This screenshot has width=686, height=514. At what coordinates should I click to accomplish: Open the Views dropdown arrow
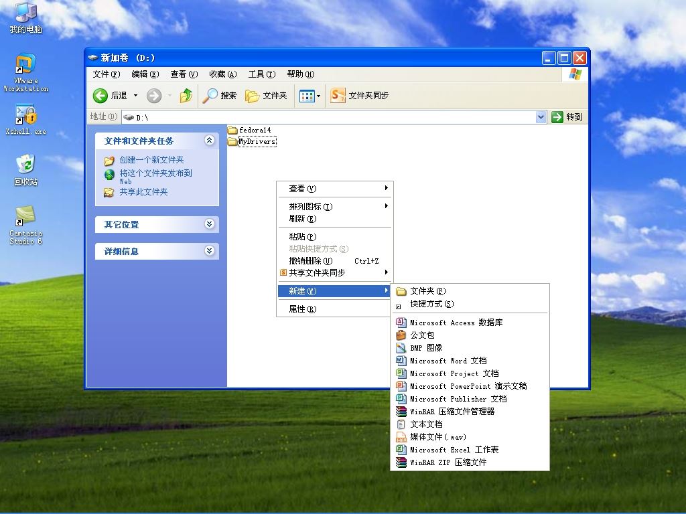pos(318,96)
